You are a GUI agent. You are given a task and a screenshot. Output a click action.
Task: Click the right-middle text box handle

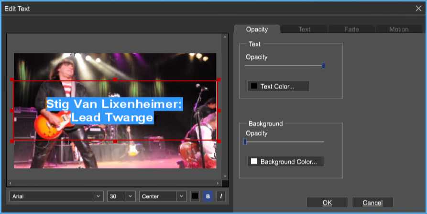[219, 111]
